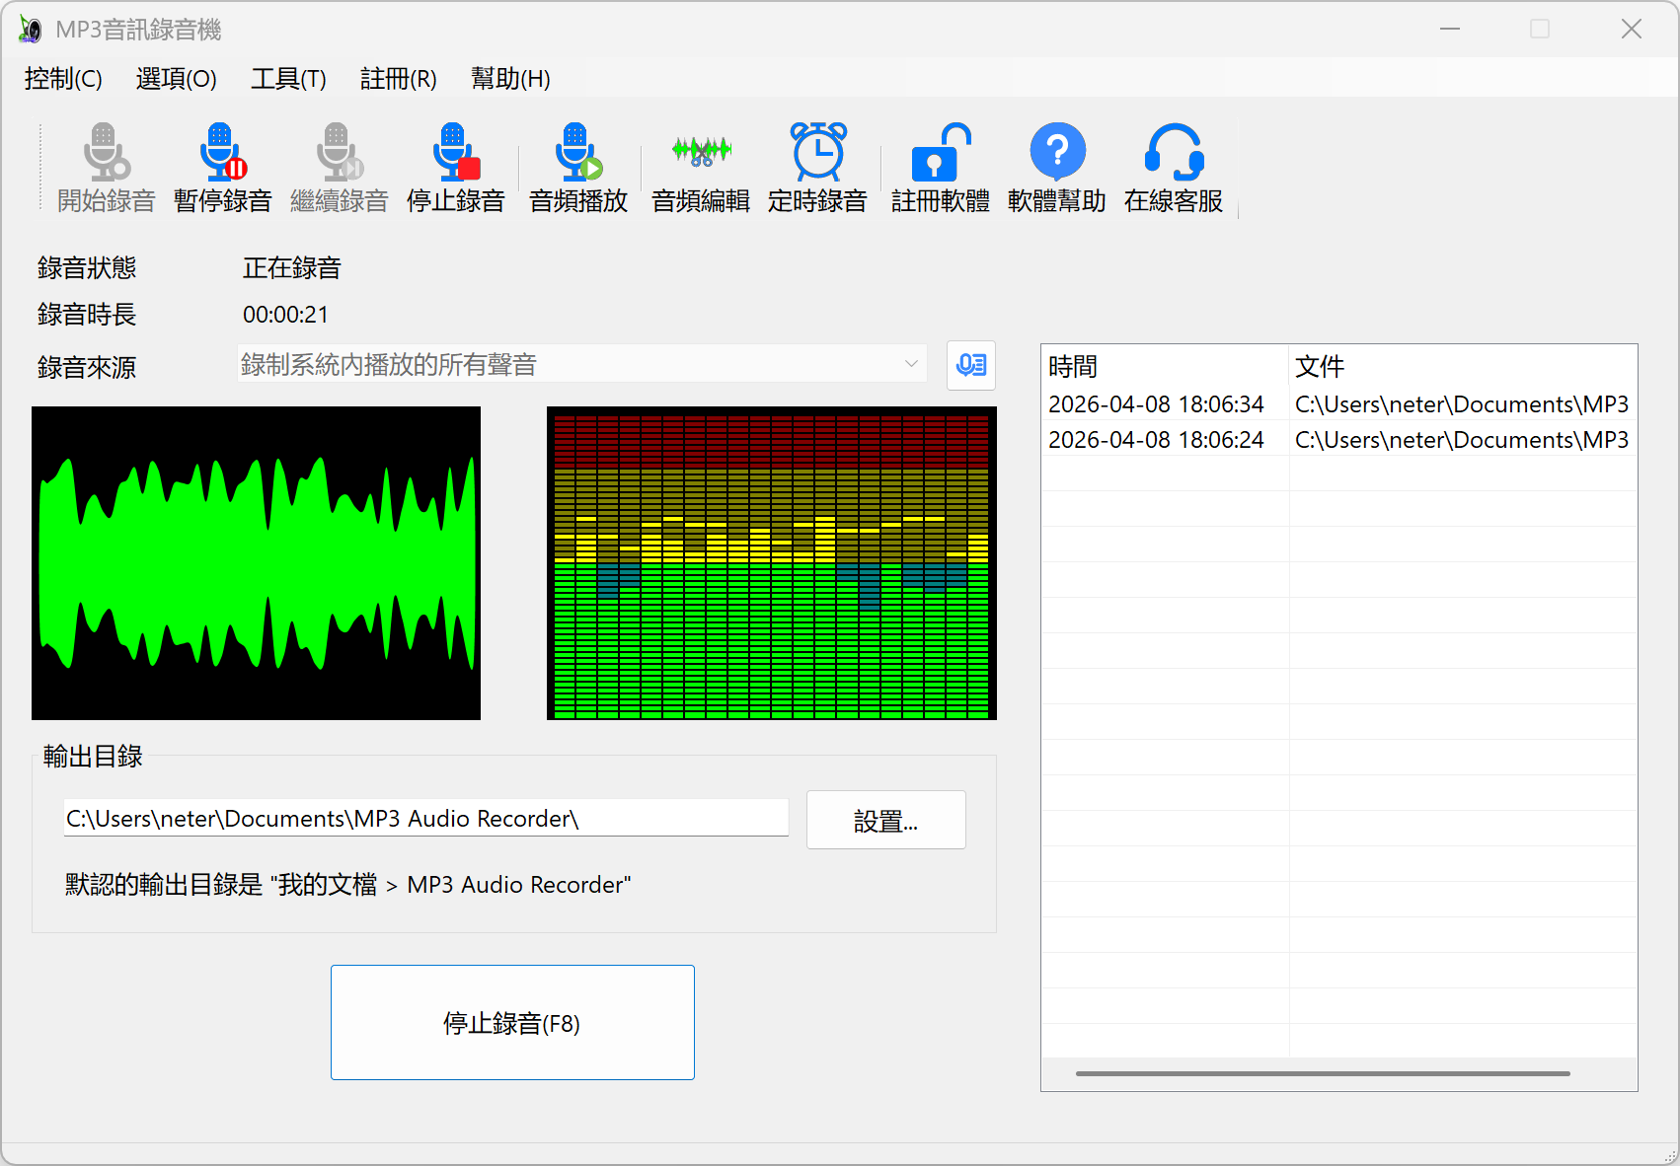Click the 正在錄音 status text
The width and height of the screenshot is (1680, 1166).
(x=292, y=268)
